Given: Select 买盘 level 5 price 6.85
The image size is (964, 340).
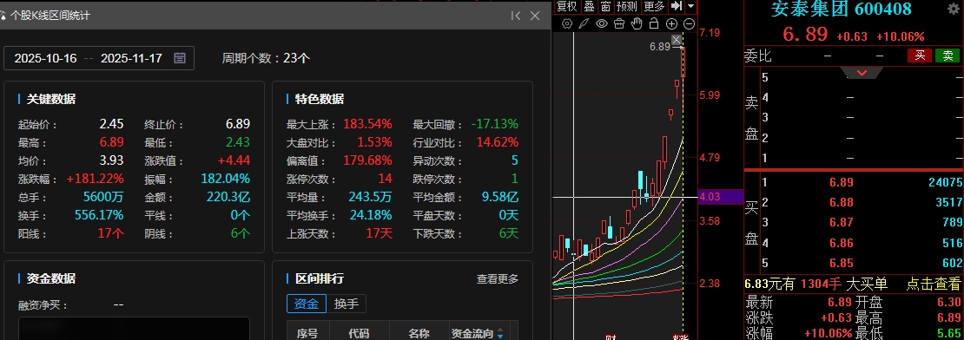Looking at the screenshot, I should pos(842,264).
